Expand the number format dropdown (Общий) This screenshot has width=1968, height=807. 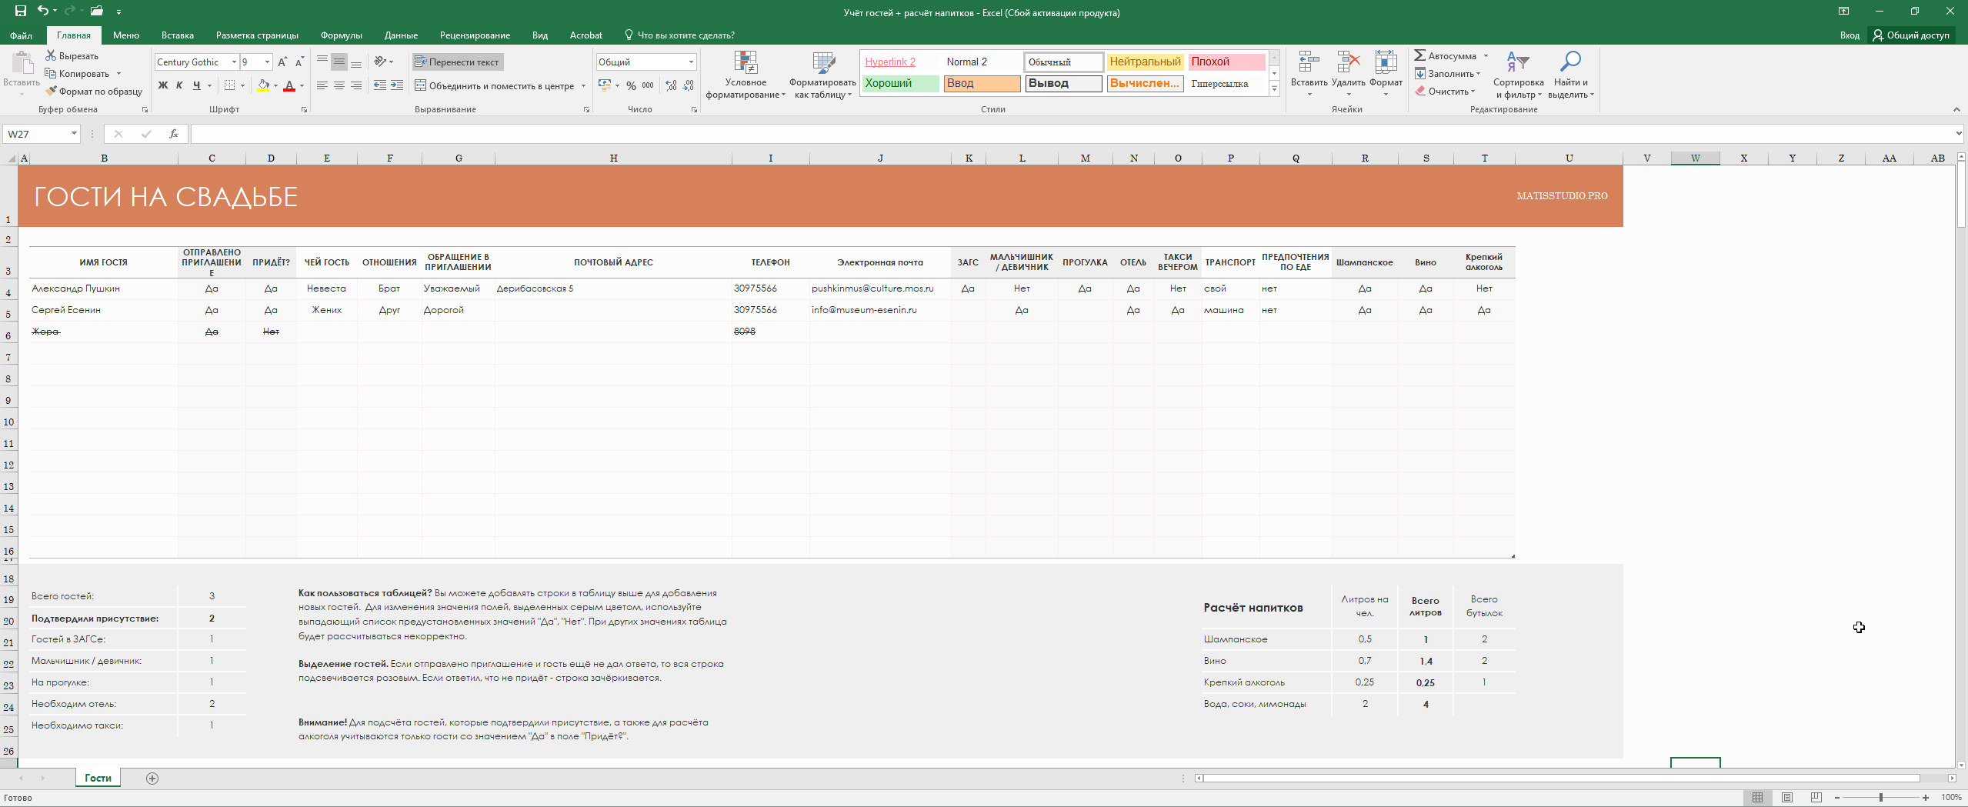[x=690, y=62]
